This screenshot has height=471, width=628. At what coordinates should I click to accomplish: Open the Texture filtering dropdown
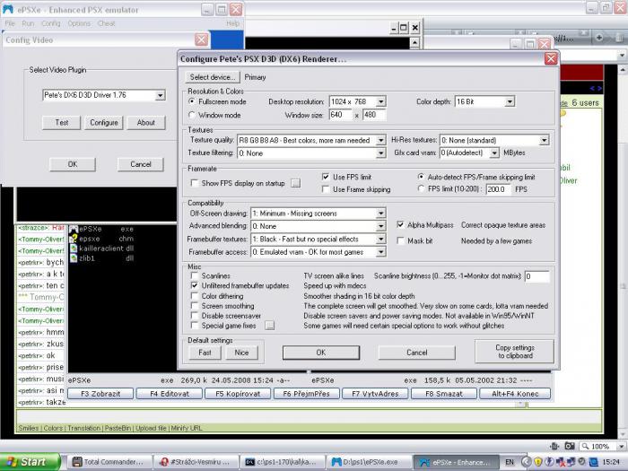point(381,153)
